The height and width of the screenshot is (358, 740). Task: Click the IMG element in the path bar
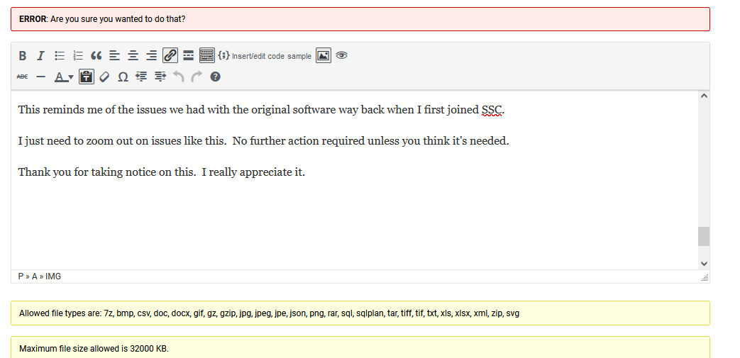point(53,276)
